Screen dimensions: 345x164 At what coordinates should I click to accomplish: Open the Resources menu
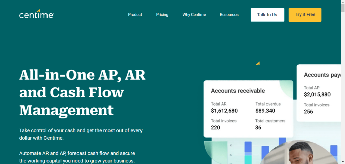(x=229, y=15)
